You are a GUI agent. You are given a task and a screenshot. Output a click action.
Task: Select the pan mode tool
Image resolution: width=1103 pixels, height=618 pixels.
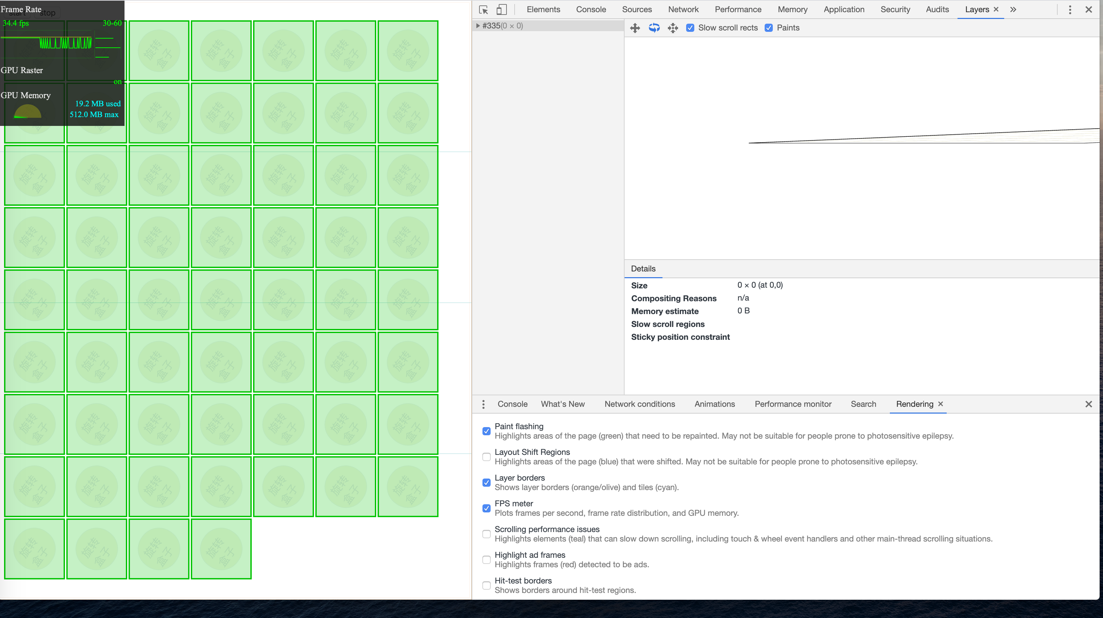point(635,28)
